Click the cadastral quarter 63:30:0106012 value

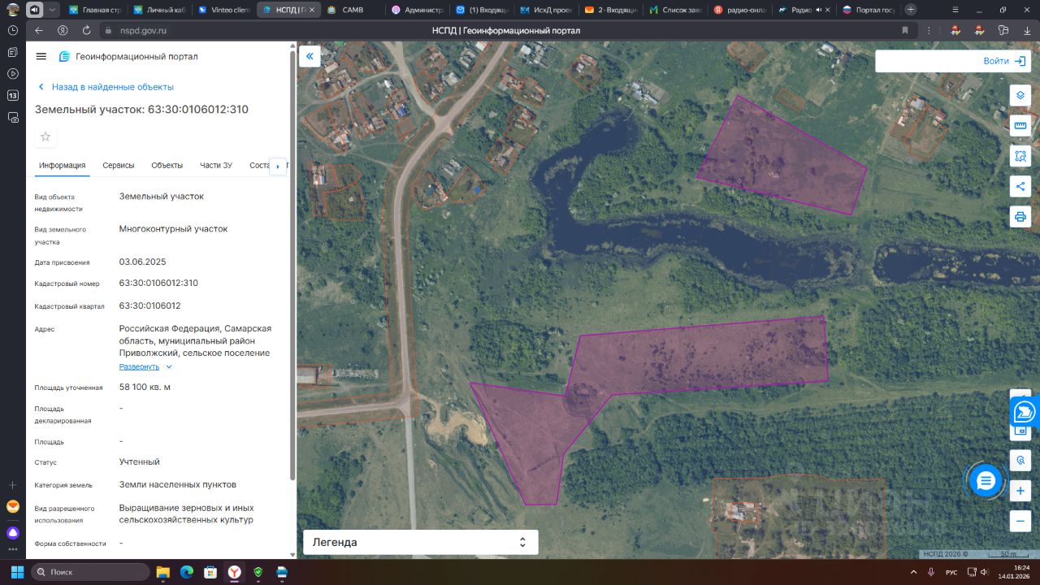(x=150, y=305)
